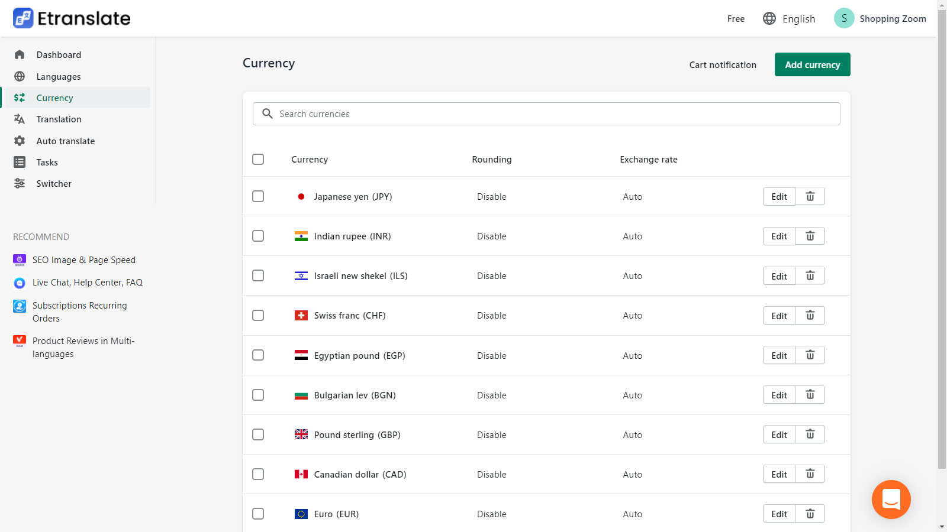
Task: Edit the Indian rupee currency
Action: [779, 236]
